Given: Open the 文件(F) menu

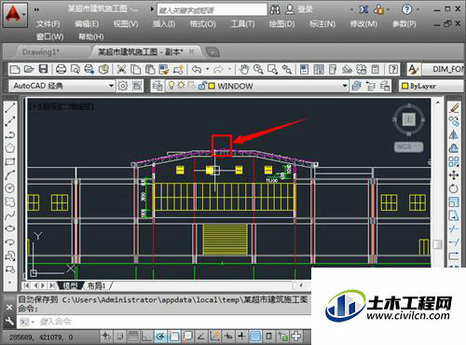Looking at the screenshot, I should point(48,24).
